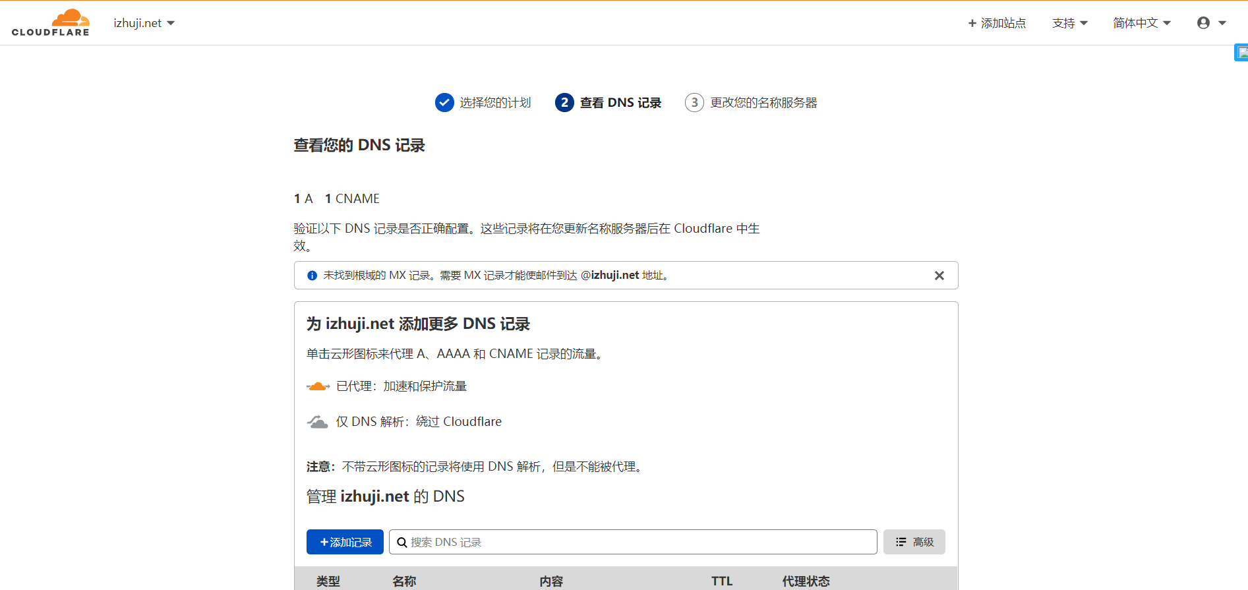Screen dimensions: 1248x590
Task: Dismiss the MX record notice
Action: [x=939, y=276]
